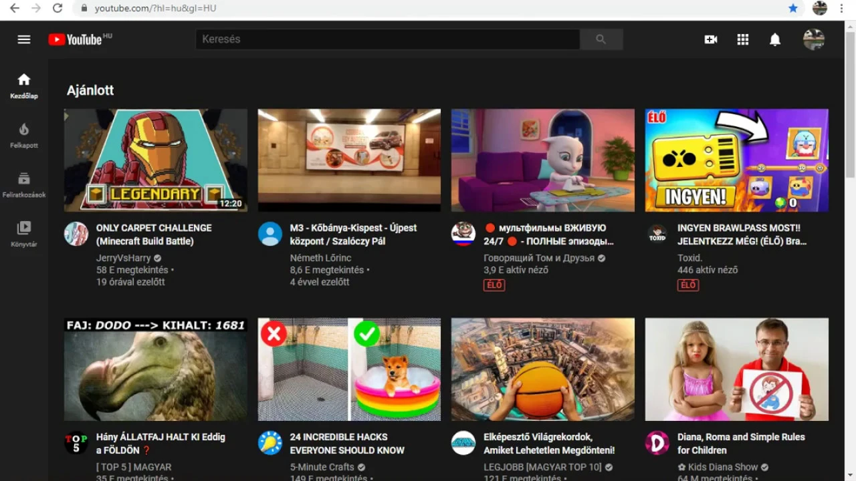Click the search magnifier button
856x481 pixels.
pyautogui.click(x=601, y=39)
